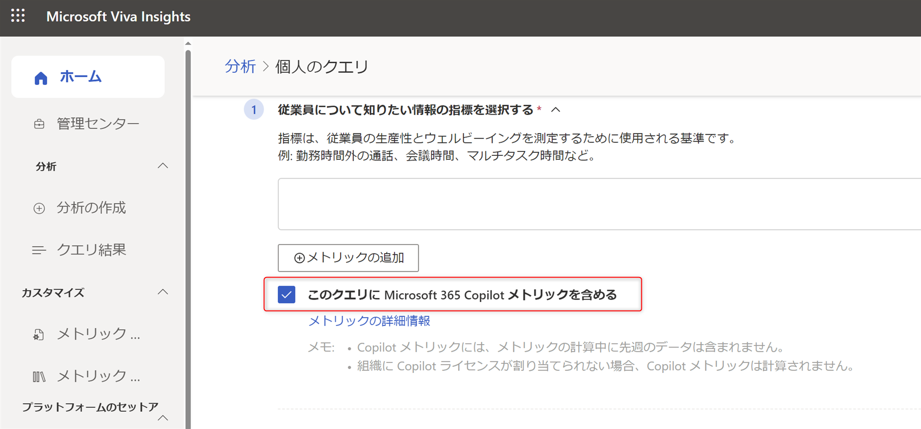Open the app launcher waffle icon
The height and width of the screenshot is (429, 921).
tap(18, 16)
